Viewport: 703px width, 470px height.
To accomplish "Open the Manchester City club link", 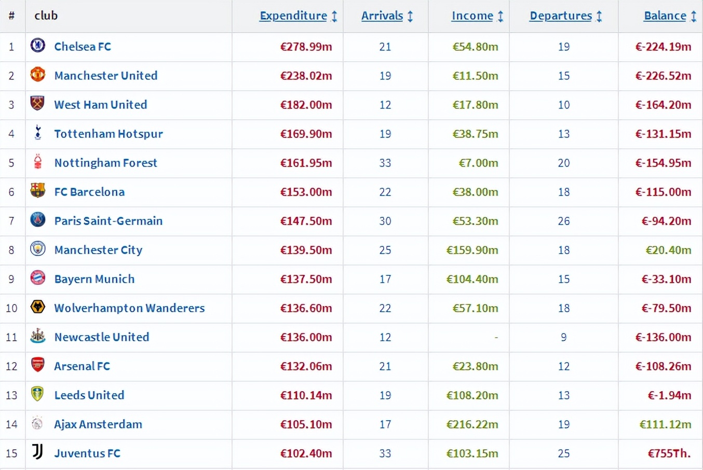I will 98,250.
